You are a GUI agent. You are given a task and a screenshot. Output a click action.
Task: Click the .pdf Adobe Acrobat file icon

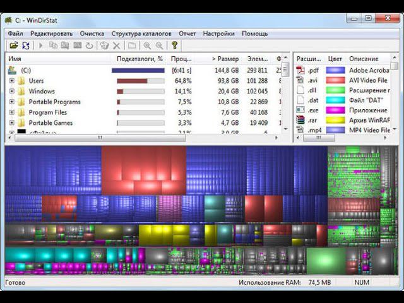pyautogui.click(x=300, y=70)
